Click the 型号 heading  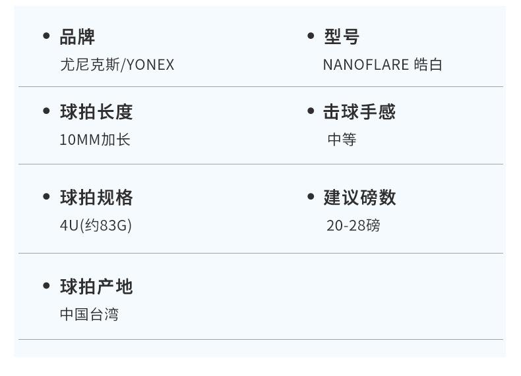(342, 37)
